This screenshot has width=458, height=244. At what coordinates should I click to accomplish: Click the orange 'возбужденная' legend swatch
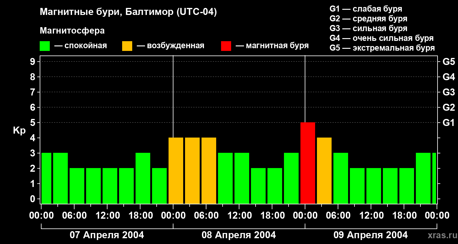click(x=127, y=46)
